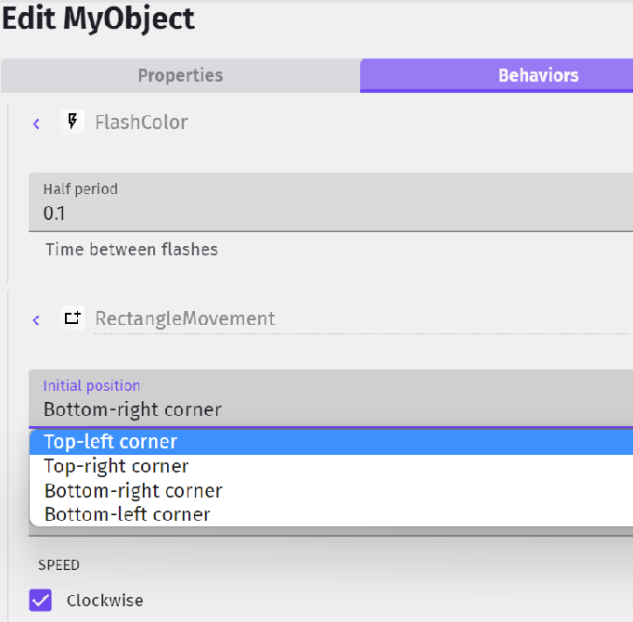Select Top-left corner option

110,442
